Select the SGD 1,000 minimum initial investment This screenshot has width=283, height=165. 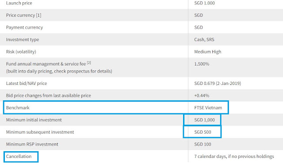coord(204,120)
